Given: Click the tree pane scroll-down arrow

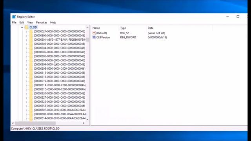Looking at the screenshot, I should (x=87, y=119).
